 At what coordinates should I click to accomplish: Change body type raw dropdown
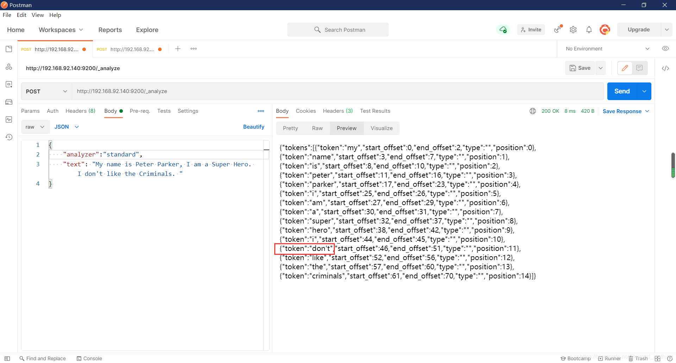pos(35,127)
